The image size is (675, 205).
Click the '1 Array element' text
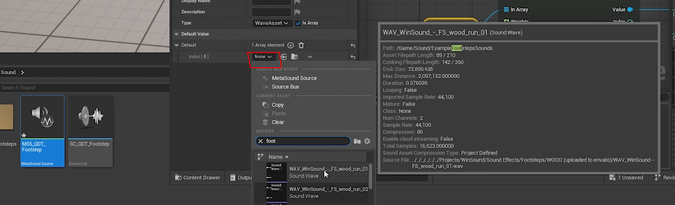pos(267,45)
